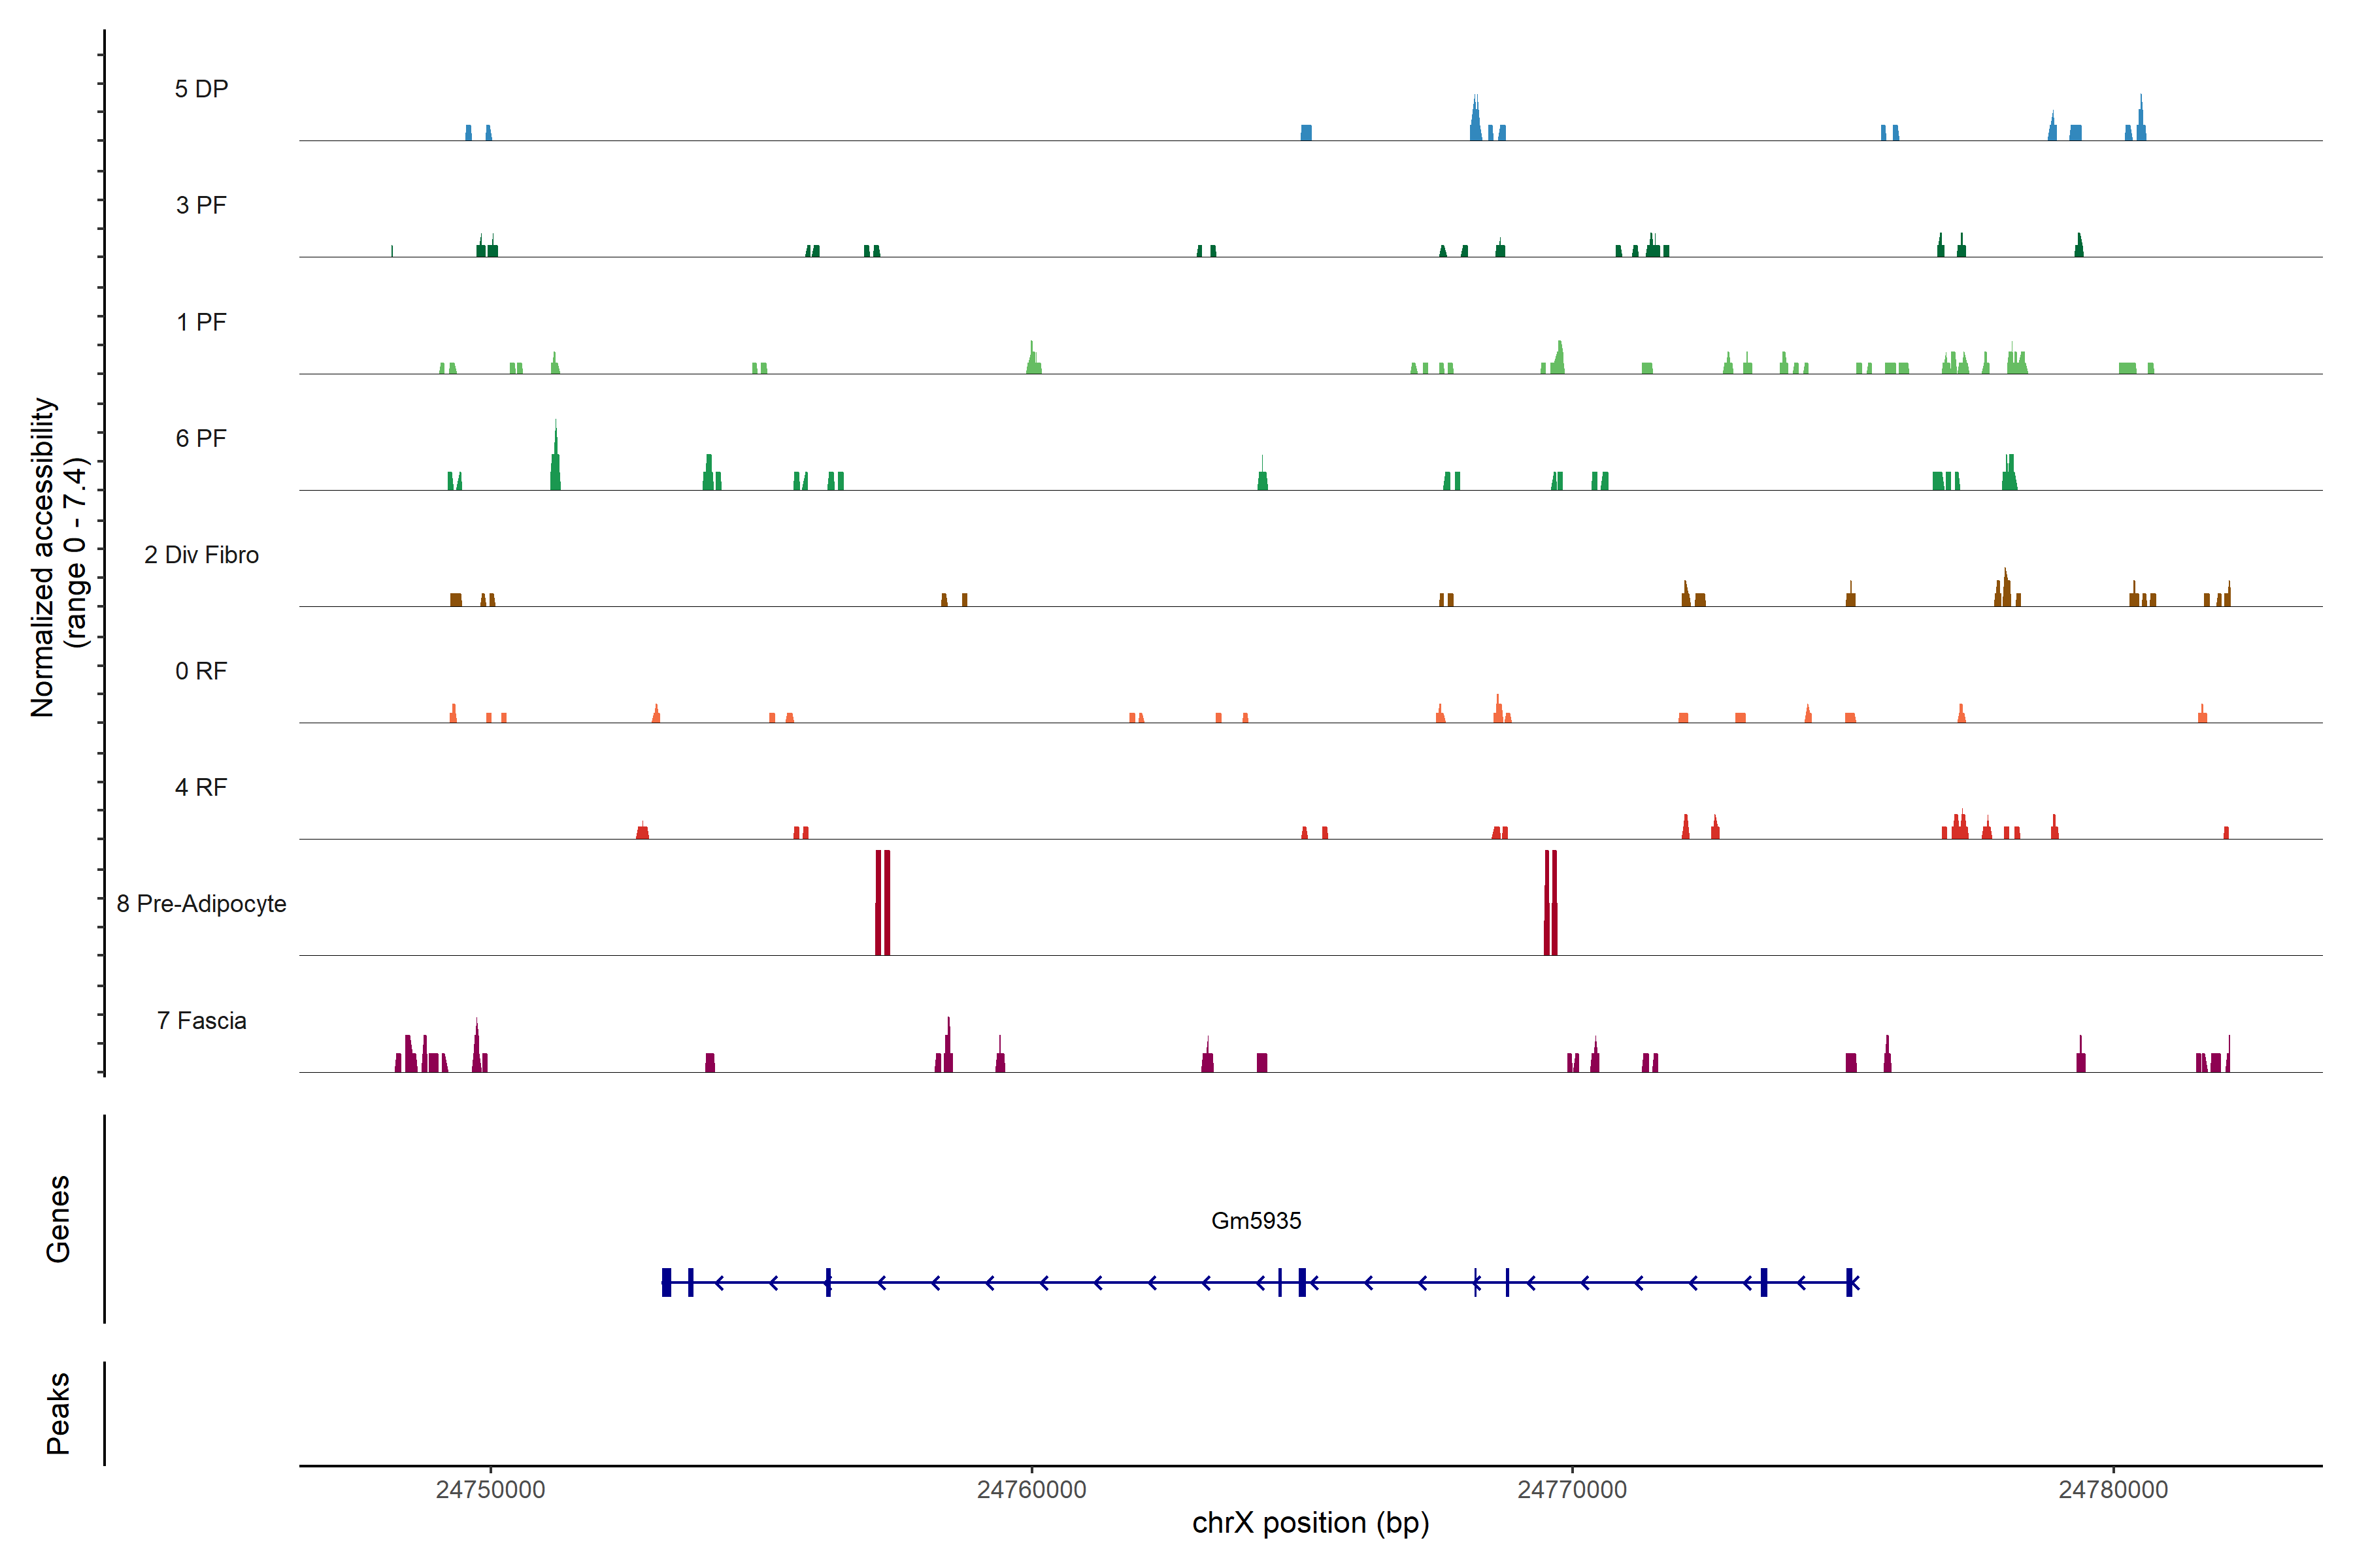The width and height of the screenshot is (2353, 1568).
Task: Click the 6 PF track label
Action: (201, 438)
